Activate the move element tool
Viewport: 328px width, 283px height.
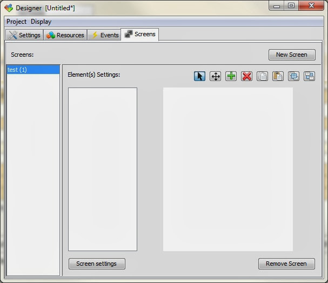click(215, 76)
